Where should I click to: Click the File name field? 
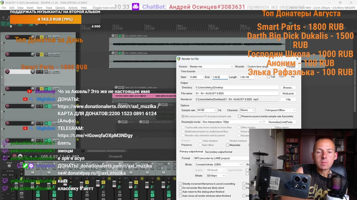click(x=237, y=94)
